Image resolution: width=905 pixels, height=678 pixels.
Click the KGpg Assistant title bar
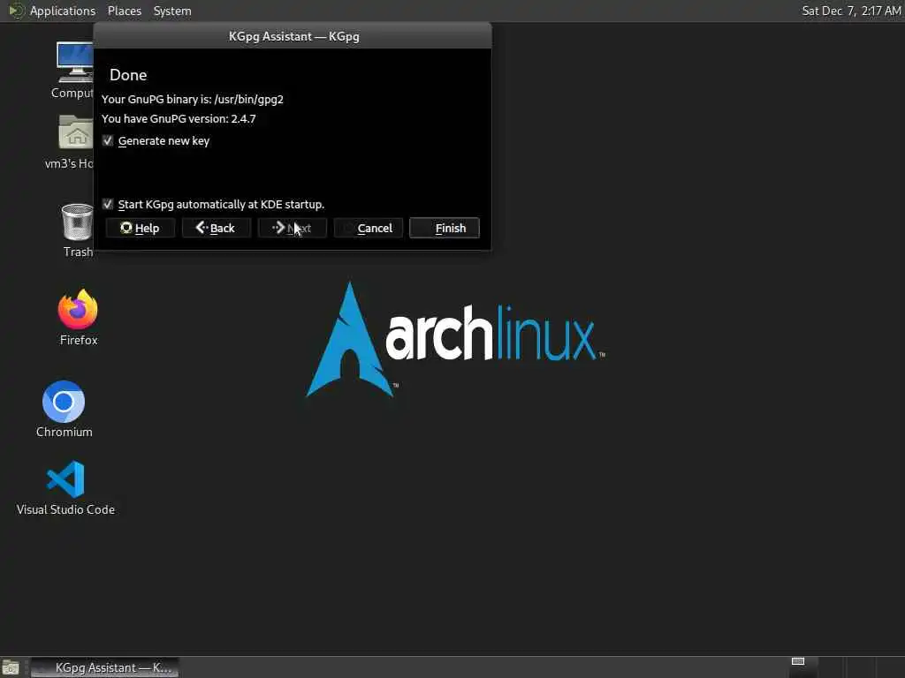(x=293, y=36)
